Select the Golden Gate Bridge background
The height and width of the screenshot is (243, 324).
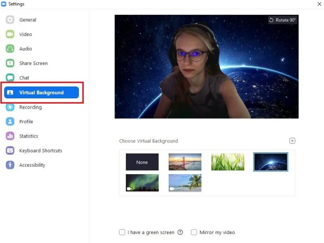pyautogui.click(x=185, y=162)
